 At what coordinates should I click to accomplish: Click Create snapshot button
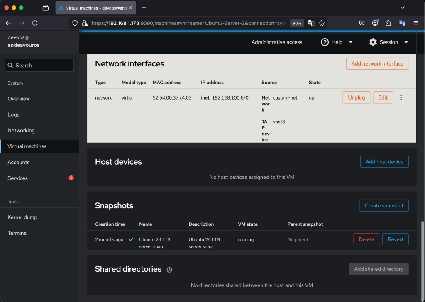pyautogui.click(x=384, y=205)
